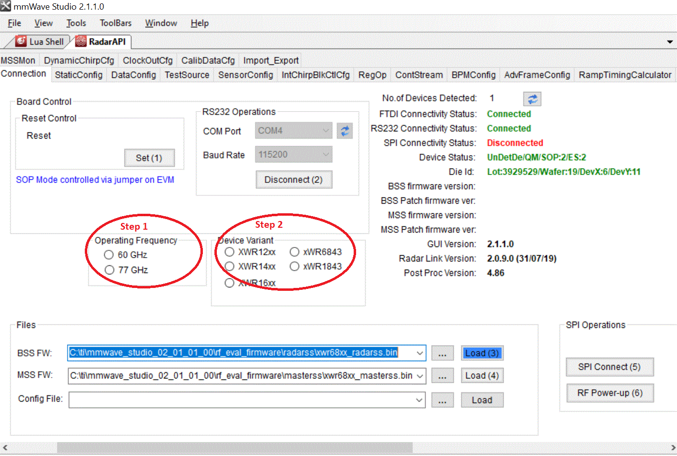
Task: Open the RegOp tab
Action: pos(372,75)
